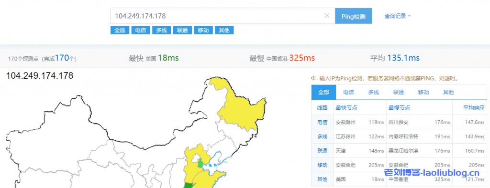The width and height of the screenshot is (490, 188).
Task: Click the 104.249.174.178 map title
Action: (40, 76)
